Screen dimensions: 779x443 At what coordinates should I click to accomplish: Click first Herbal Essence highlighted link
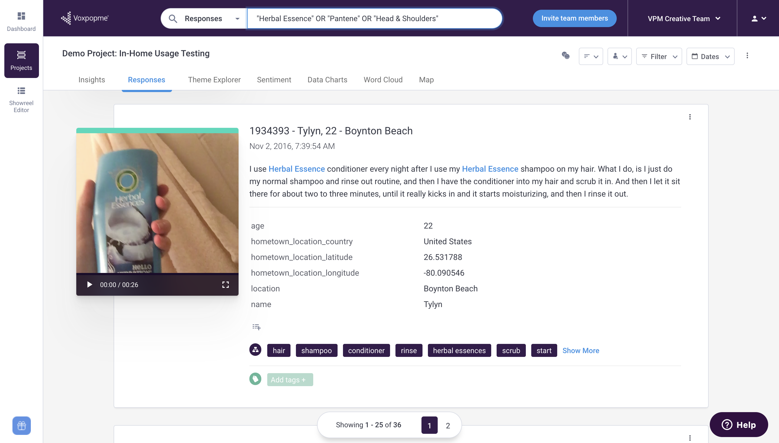296,169
